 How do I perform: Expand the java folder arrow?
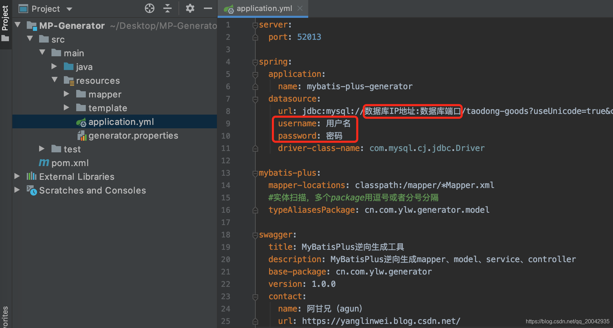[54, 67]
